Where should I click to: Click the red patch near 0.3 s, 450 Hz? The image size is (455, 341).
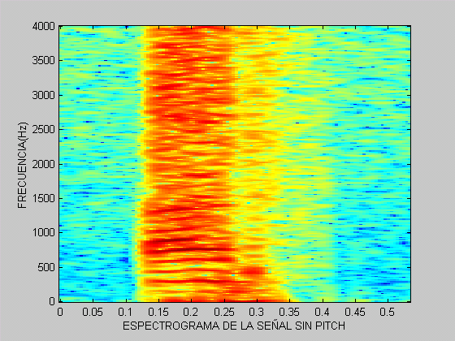[252, 271]
